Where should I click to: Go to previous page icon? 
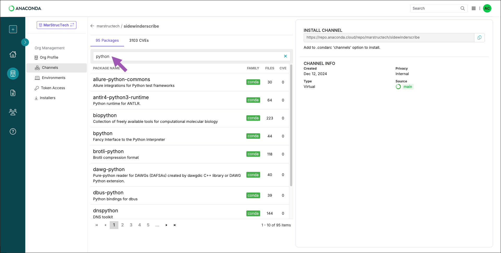click(105, 225)
